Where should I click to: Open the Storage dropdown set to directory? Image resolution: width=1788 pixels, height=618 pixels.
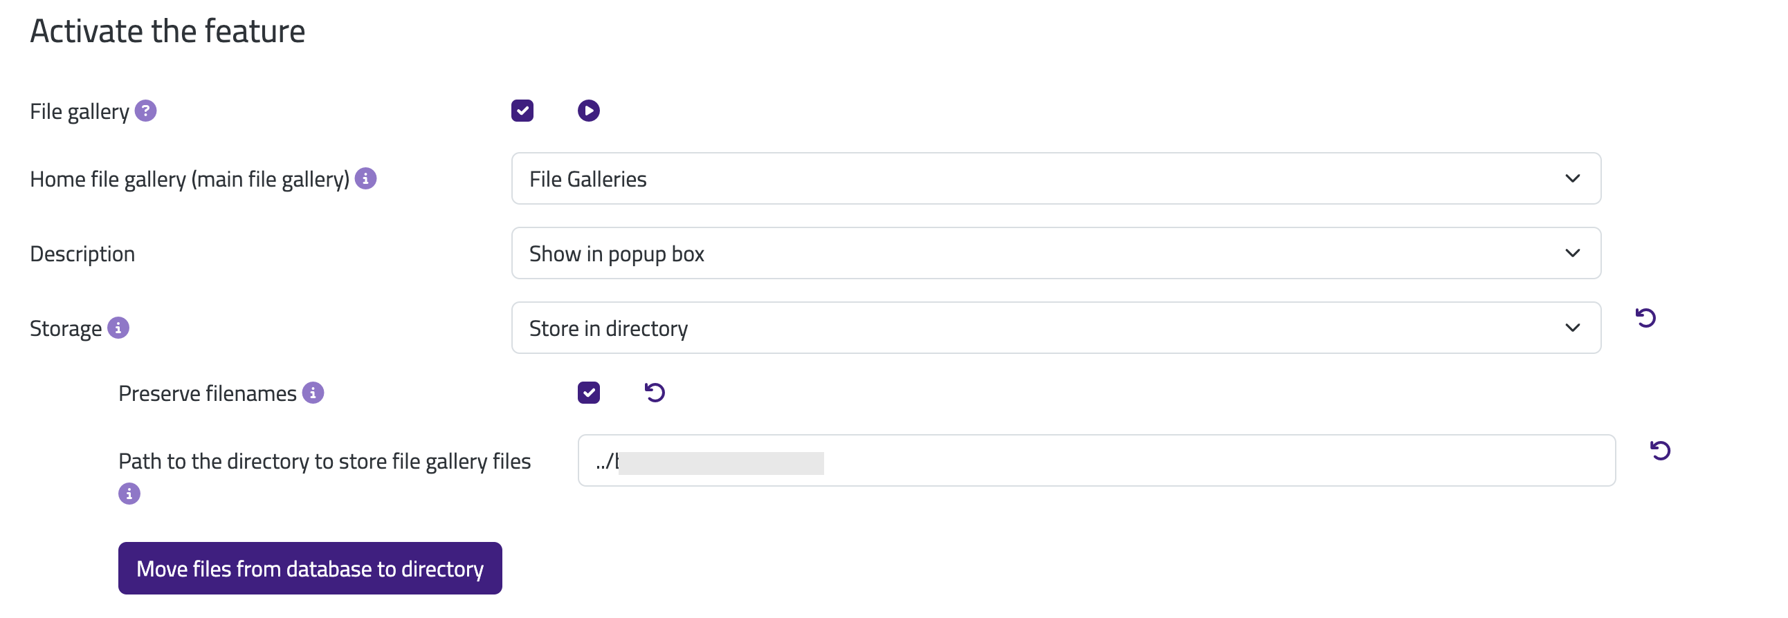pos(1056,328)
